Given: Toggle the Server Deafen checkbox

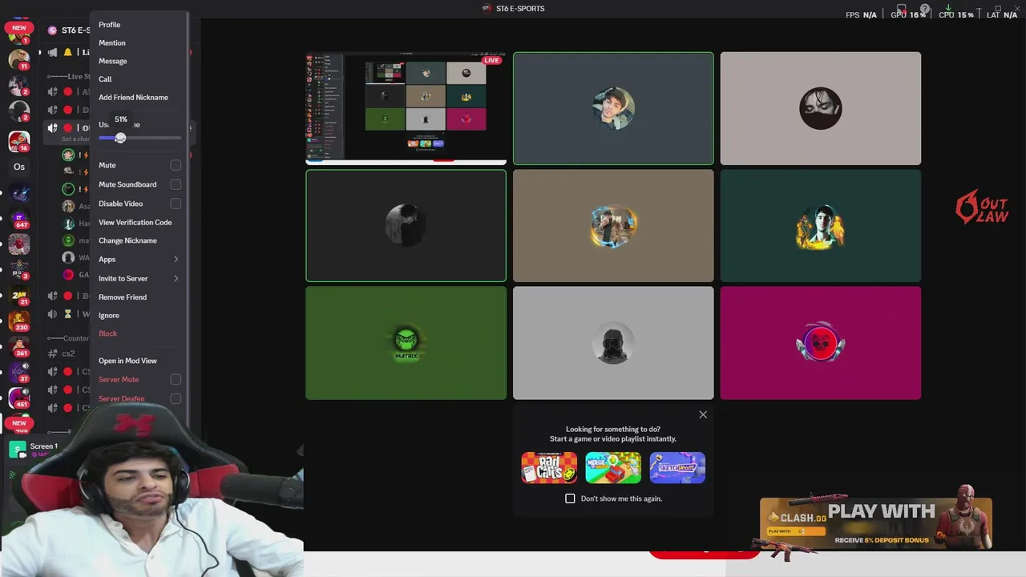Looking at the screenshot, I should 176,398.
